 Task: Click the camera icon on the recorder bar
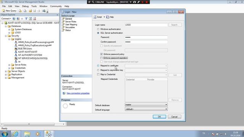click(135, 2)
